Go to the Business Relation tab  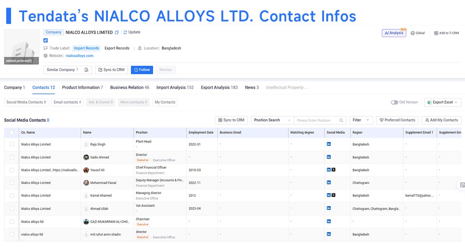130,87
